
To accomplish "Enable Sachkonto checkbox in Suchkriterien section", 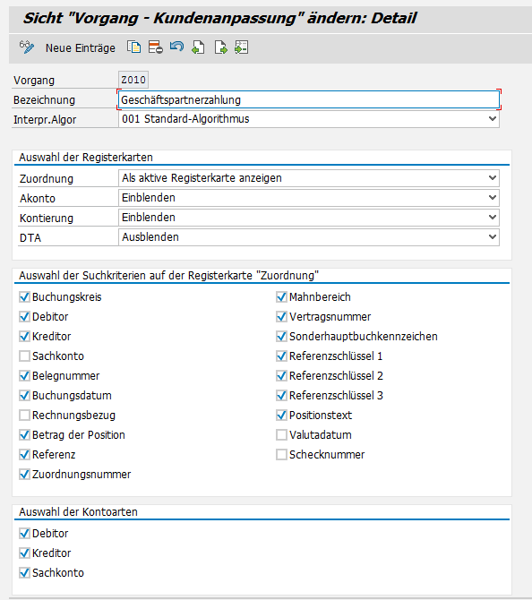I will click(24, 356).
